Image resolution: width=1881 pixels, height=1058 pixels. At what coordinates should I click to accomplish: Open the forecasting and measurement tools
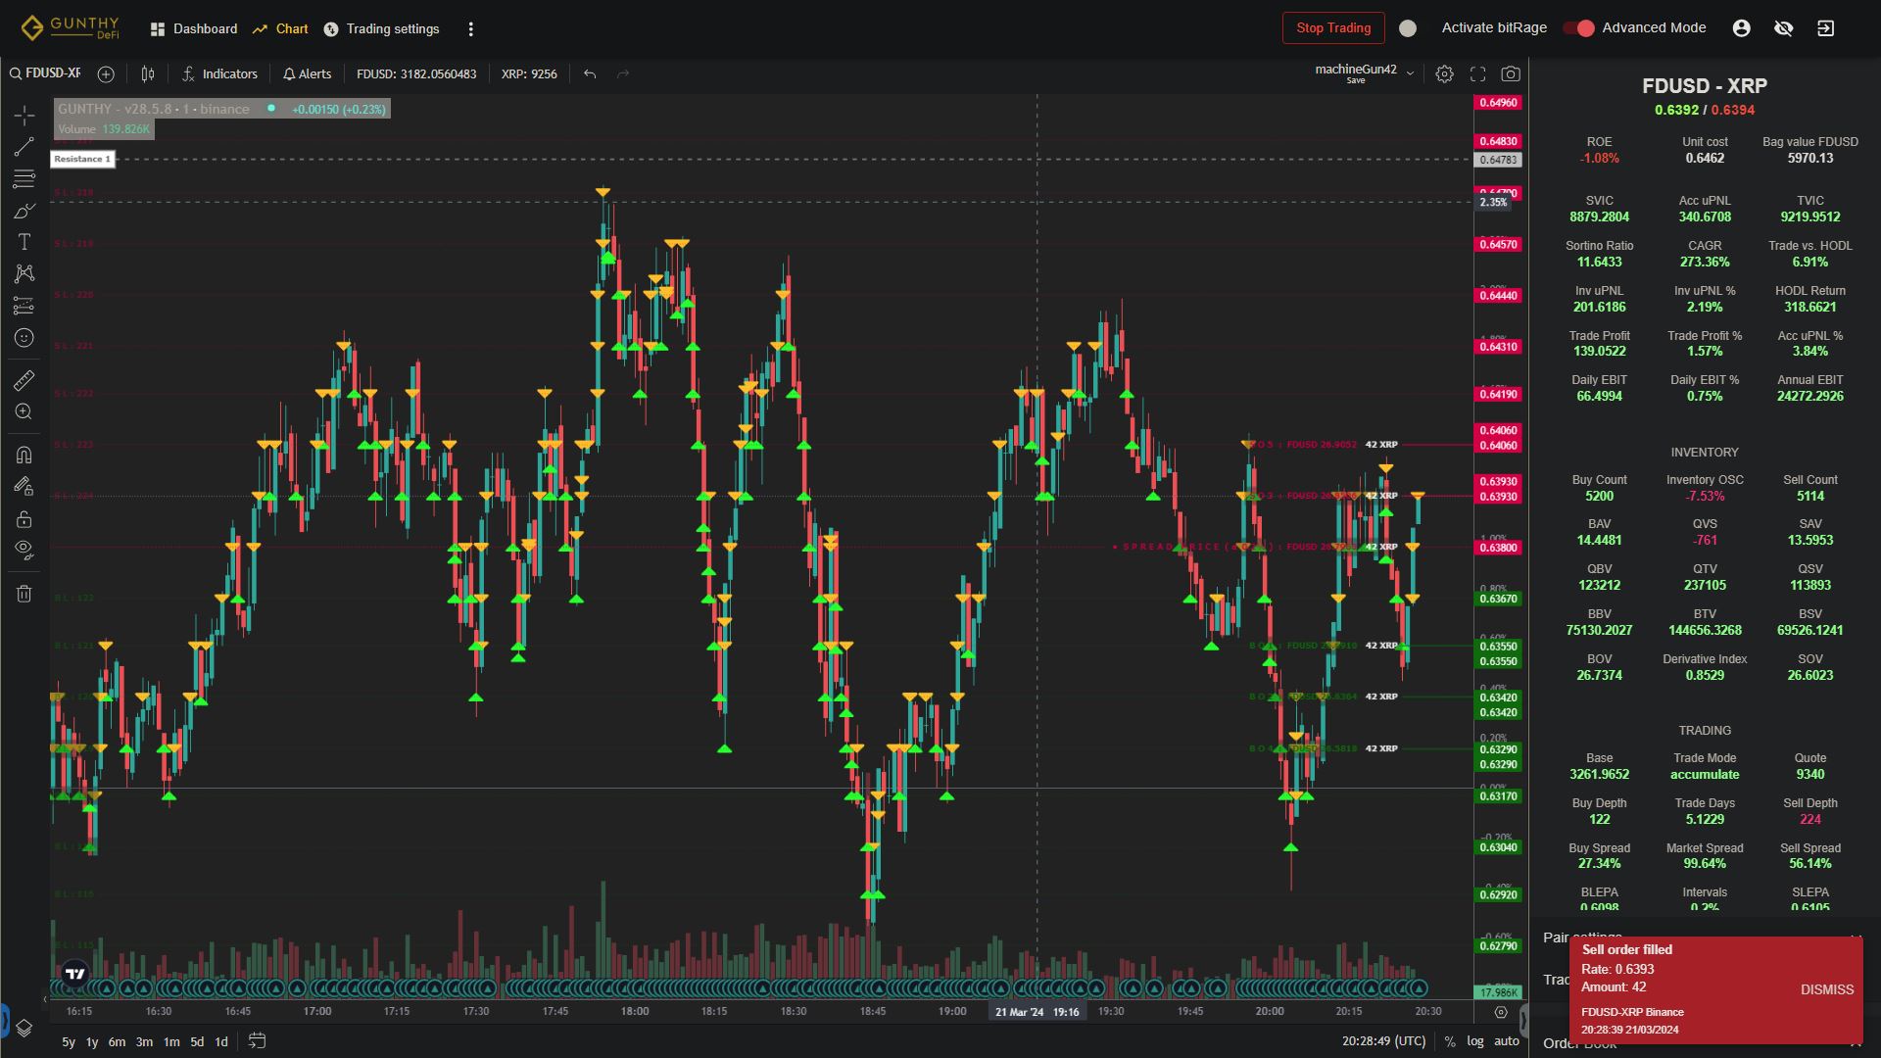point(24,306)
